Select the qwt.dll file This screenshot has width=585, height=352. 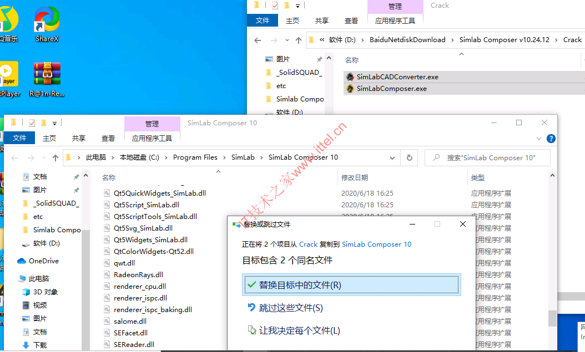(124, 263)
